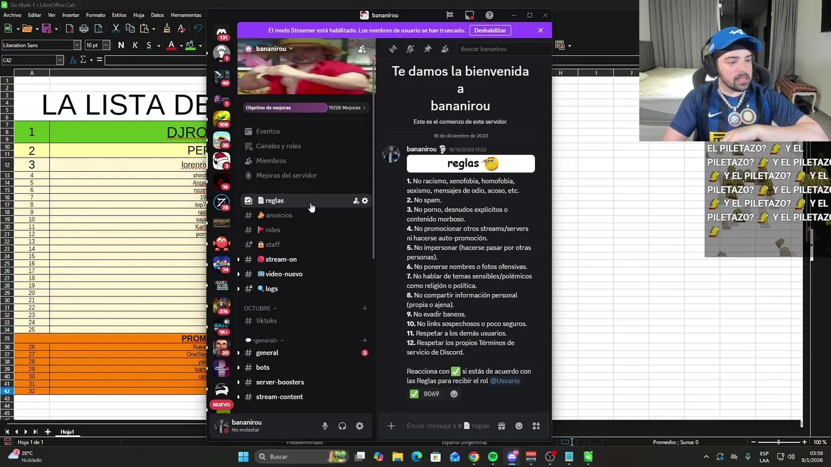831x467 pixels.
Task: Open Discord user settings gear
Action: pyautogui.click(x=360, y=426)
